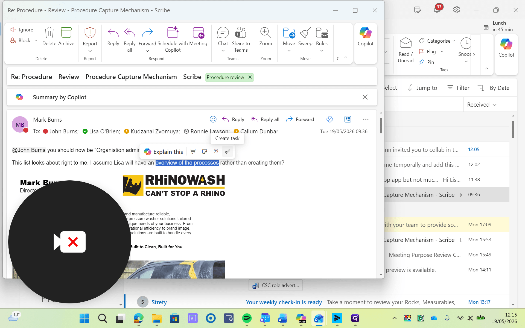
Task: Open the Lunch in 45 min reminder
Action: tap(498, 26)
